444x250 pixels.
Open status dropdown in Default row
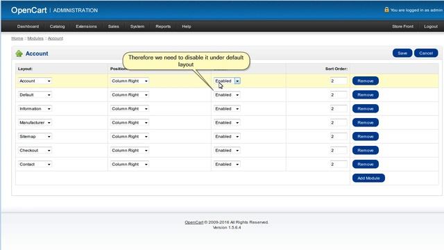(x=227, y=94)
